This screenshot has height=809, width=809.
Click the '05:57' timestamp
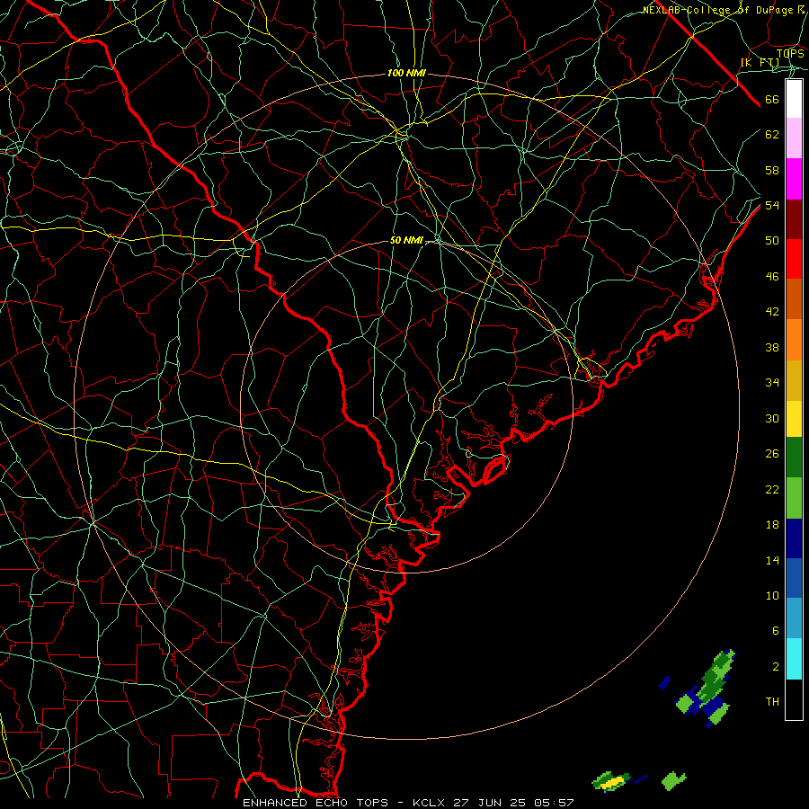click(554, 803)
